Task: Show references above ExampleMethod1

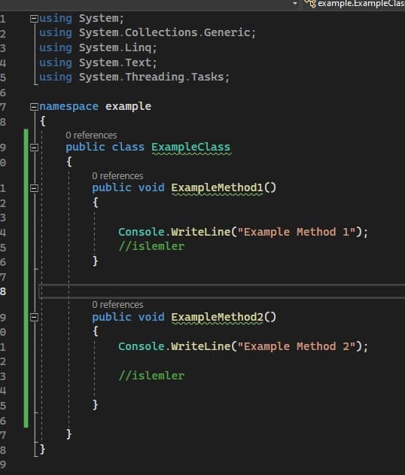Action: click(x=117, y=176)
